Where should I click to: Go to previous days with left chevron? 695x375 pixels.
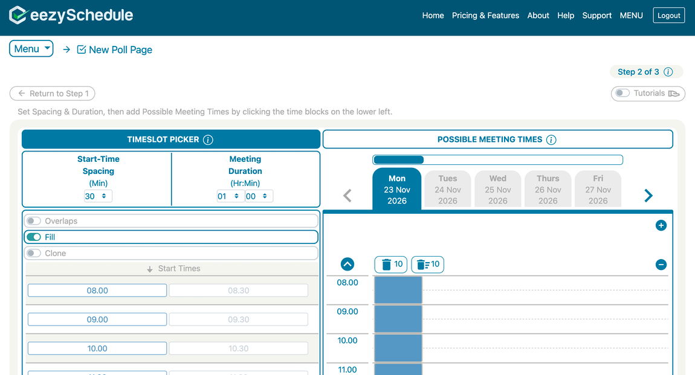347,195
